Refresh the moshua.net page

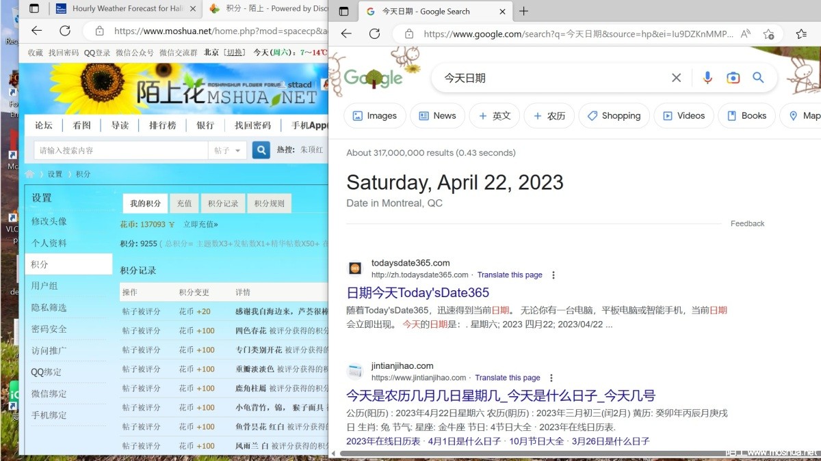coord(65,31)
